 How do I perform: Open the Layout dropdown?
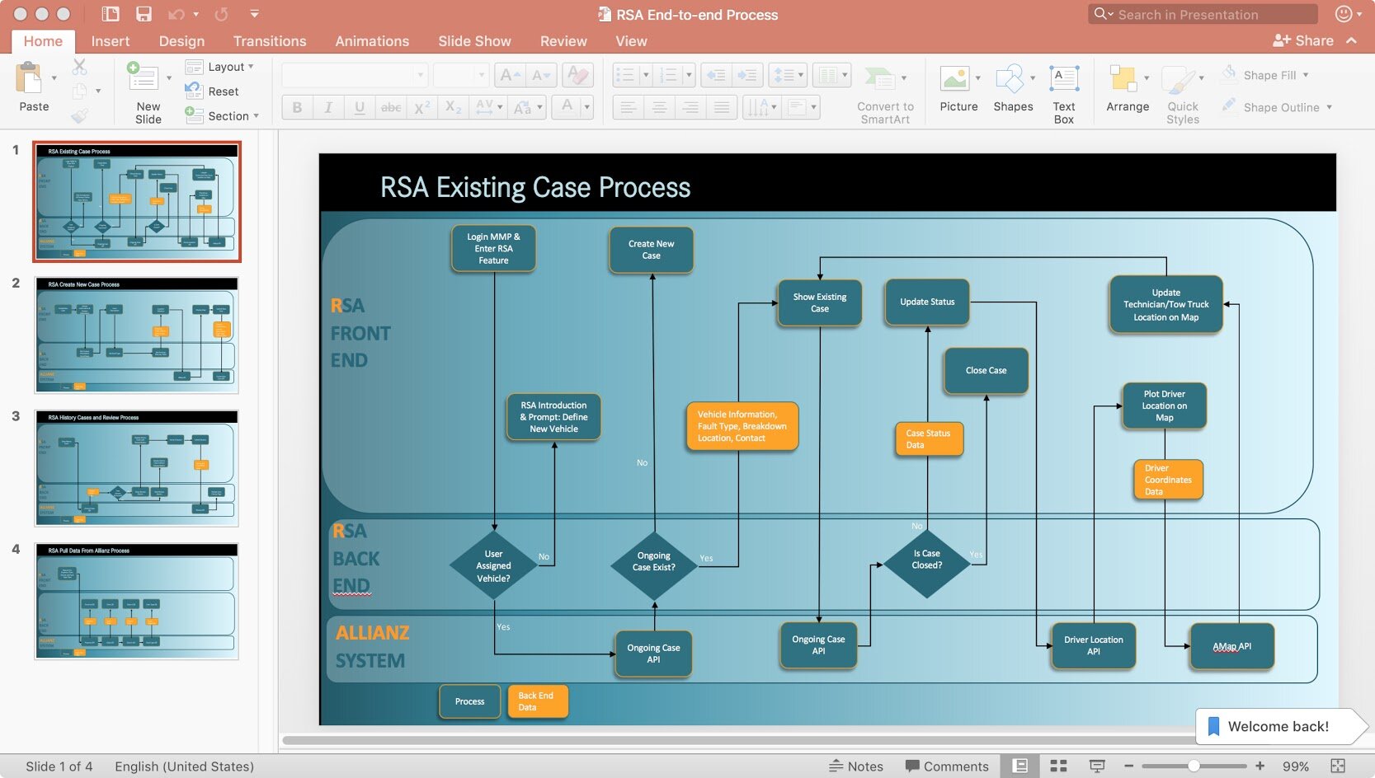(219, 67)
